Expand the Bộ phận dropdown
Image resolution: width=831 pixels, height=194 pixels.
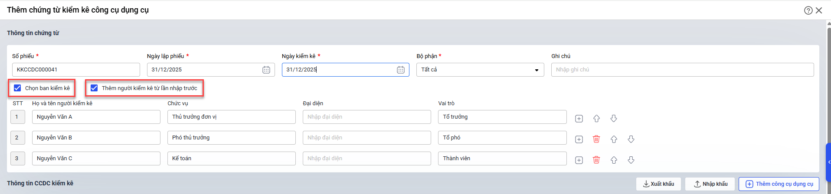pyautogui.click(x=537, y=70)
